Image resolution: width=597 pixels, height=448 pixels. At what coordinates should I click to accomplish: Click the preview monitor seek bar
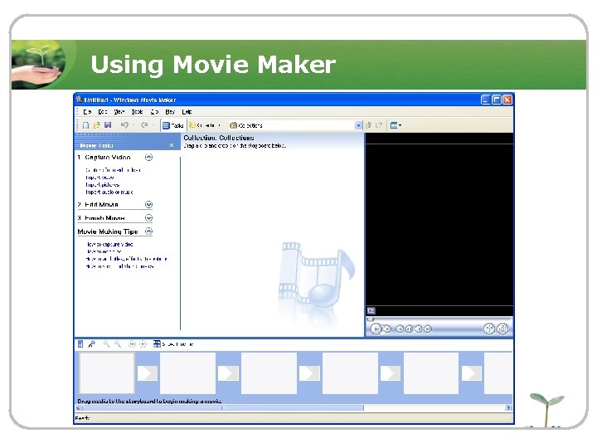[439, 319]
